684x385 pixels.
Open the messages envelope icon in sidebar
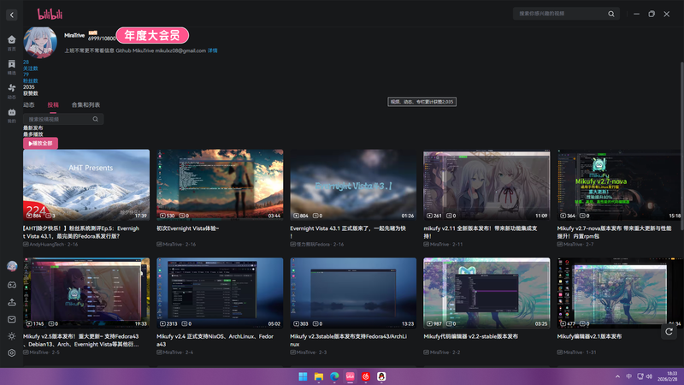[x=12, y=319]
